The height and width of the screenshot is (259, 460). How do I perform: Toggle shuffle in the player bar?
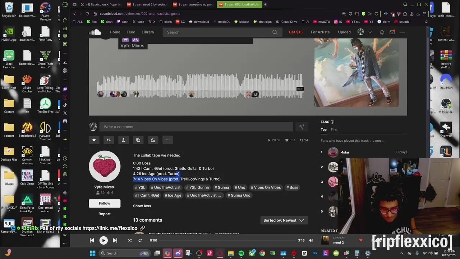pos(130,240)
